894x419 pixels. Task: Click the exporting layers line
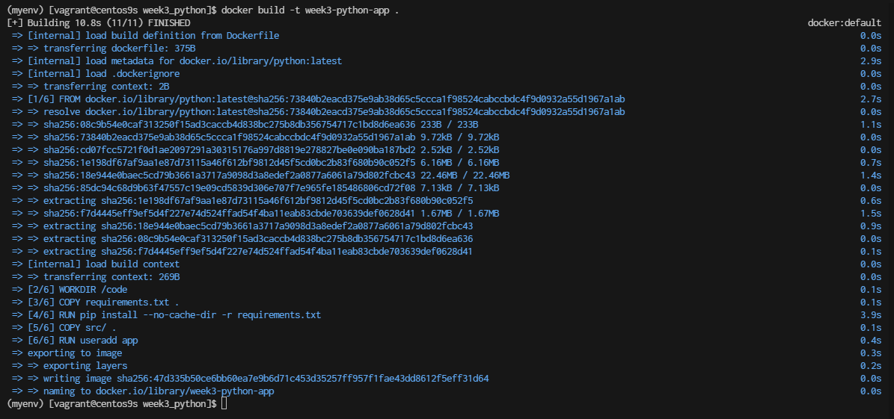click(x=70, y=365)
